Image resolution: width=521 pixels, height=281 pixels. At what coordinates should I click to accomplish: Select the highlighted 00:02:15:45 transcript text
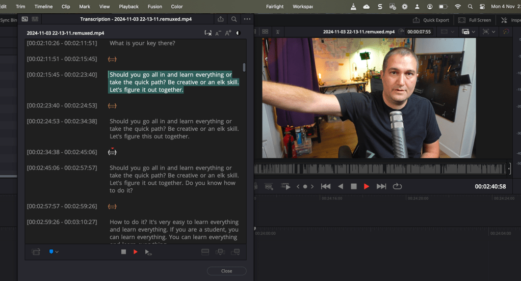pyautogui.click(x=173, y=82)
